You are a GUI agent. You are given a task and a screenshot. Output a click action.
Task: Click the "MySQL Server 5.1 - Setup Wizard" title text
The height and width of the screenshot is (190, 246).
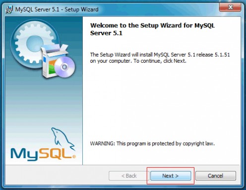57,9
